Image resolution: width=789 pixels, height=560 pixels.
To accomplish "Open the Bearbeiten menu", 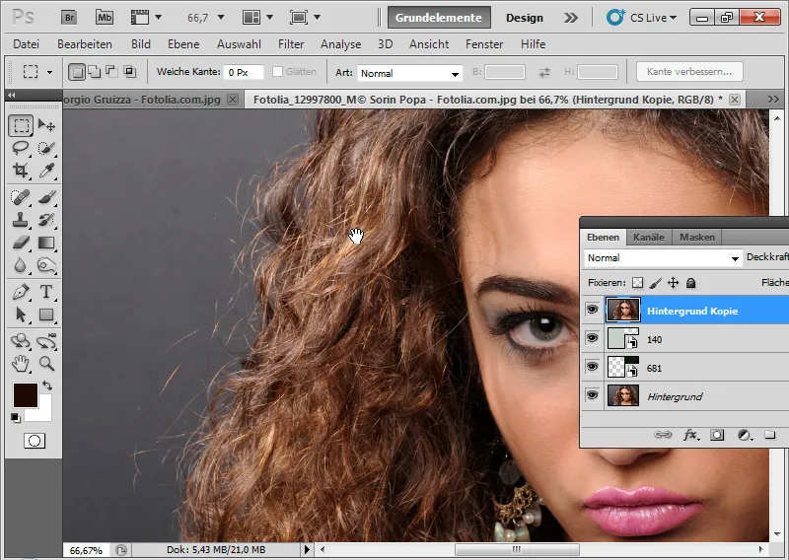I will pos(85,44).
